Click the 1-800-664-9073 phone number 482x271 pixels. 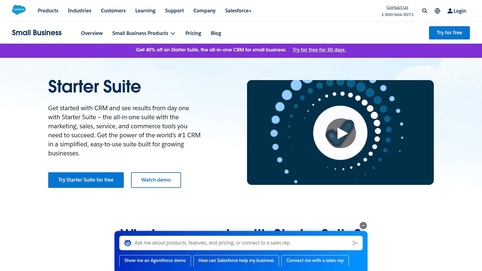(397, 14)
